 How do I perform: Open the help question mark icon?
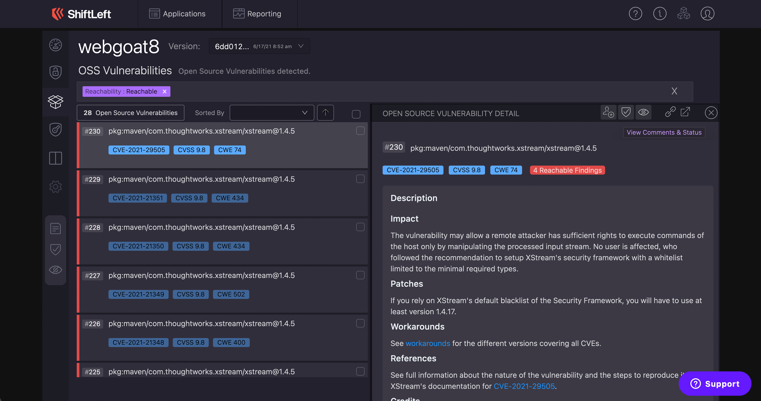click(x=635, y=14)
